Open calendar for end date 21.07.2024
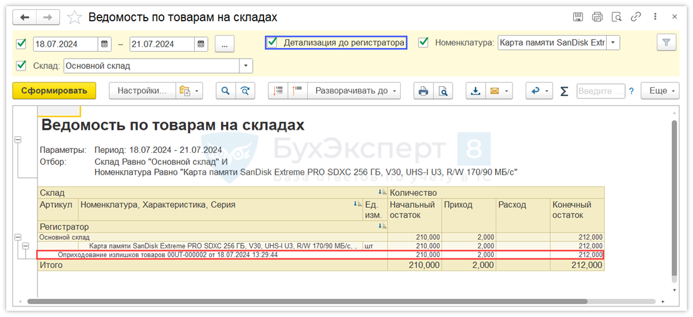Viewport: 693px width, 317px height. click(x=200, y=44)
